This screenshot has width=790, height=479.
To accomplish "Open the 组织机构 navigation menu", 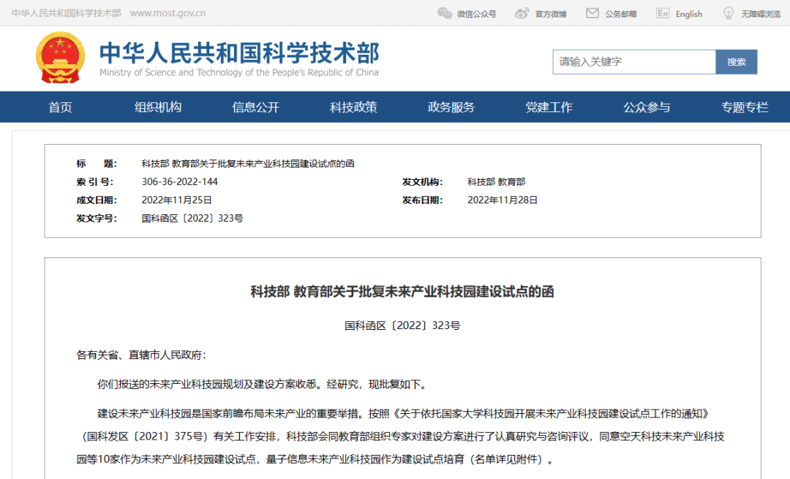I will [157, 107].
